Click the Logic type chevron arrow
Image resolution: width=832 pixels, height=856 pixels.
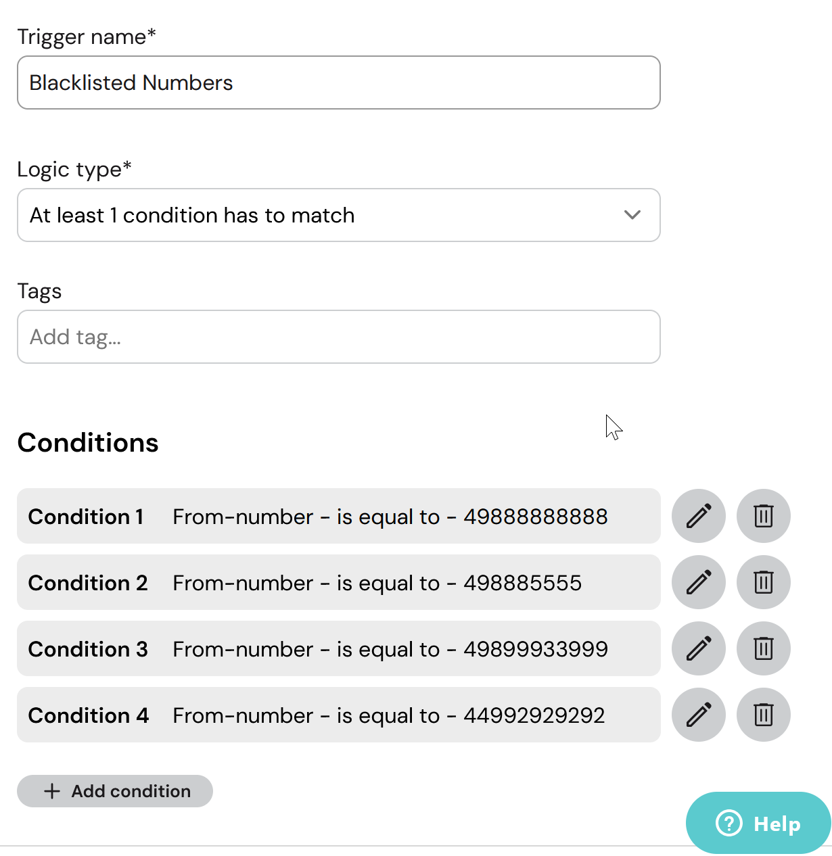coord(632,215)
